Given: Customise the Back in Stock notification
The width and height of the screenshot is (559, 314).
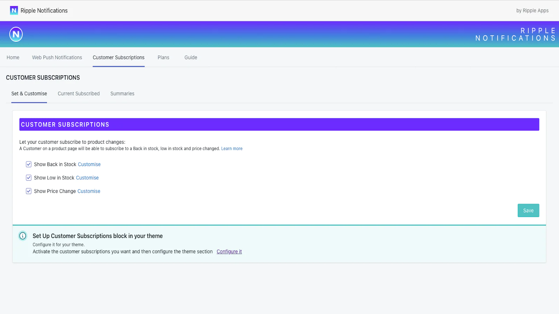Looking at the screenshot, I should 89,164.
